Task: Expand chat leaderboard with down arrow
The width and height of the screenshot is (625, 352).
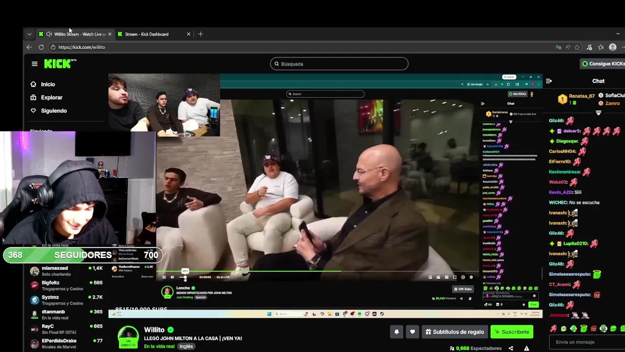Action: [x=598, y=112]
